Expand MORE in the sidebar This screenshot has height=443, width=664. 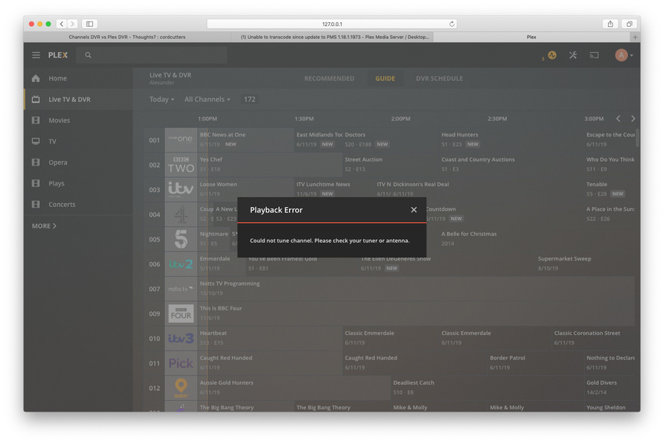(x=44, y=226)
